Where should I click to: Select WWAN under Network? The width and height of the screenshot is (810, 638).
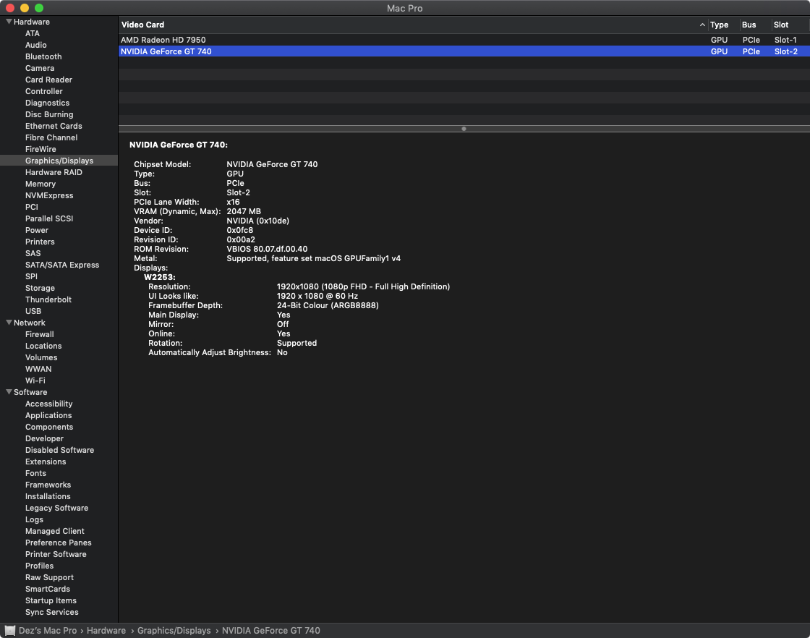coord(38,369)
